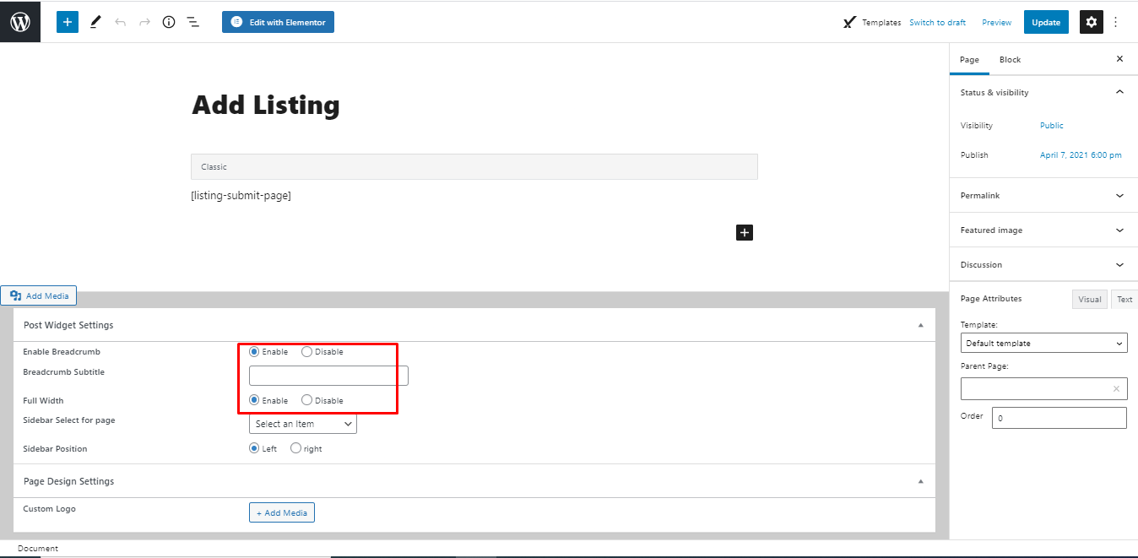
Task: Switch to Text editing mode
Action: (1124, 299)
